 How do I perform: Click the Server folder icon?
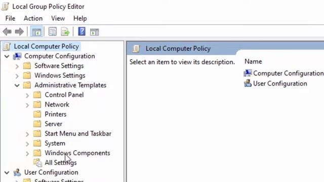pyautogui.click(x=37, y=124)
